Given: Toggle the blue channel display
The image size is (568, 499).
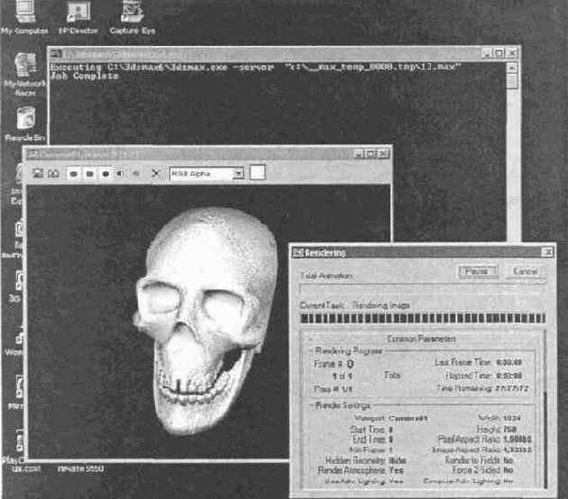Looking at the screenshot, I should (105, 172).
